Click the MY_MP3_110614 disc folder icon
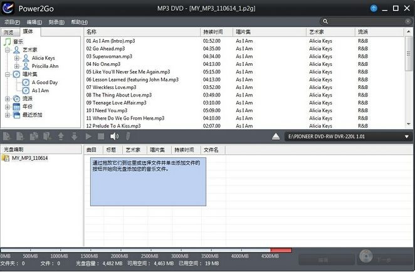This screenshot has height=272, width=415. point(5,158)
